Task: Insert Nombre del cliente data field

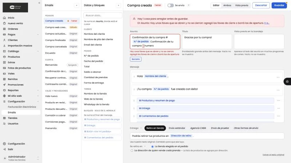Action: tap(94, 34)
